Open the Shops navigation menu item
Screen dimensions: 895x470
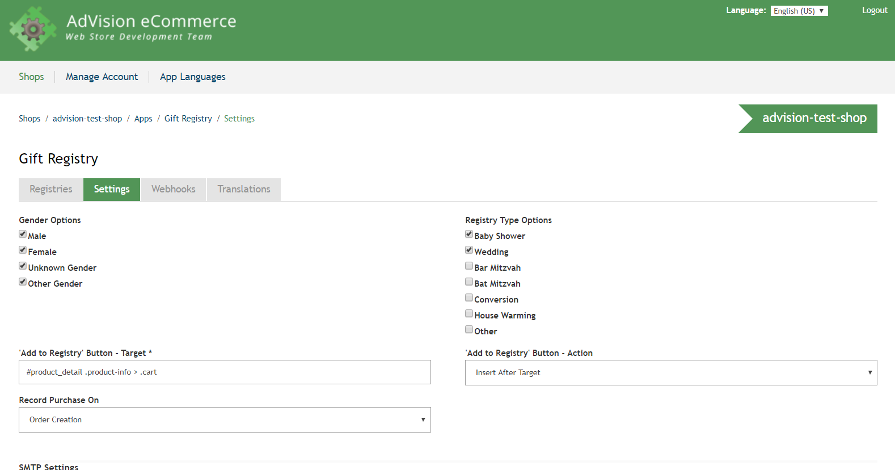[x=31, y=77]
